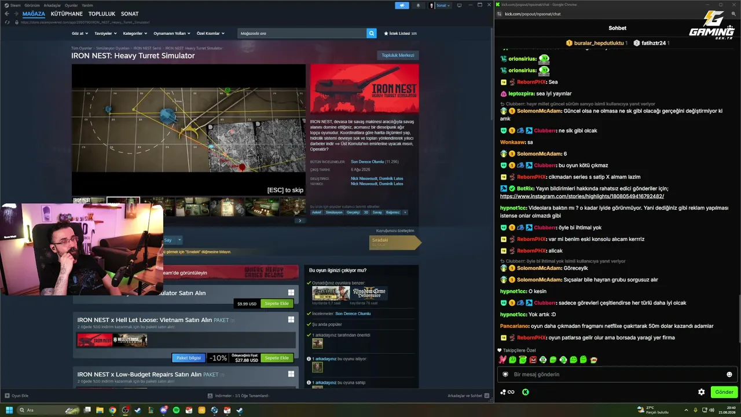Screen dimensions: 741x417
Task: Pick the pink emote in follower emotes row
Action: click(502, 360)
